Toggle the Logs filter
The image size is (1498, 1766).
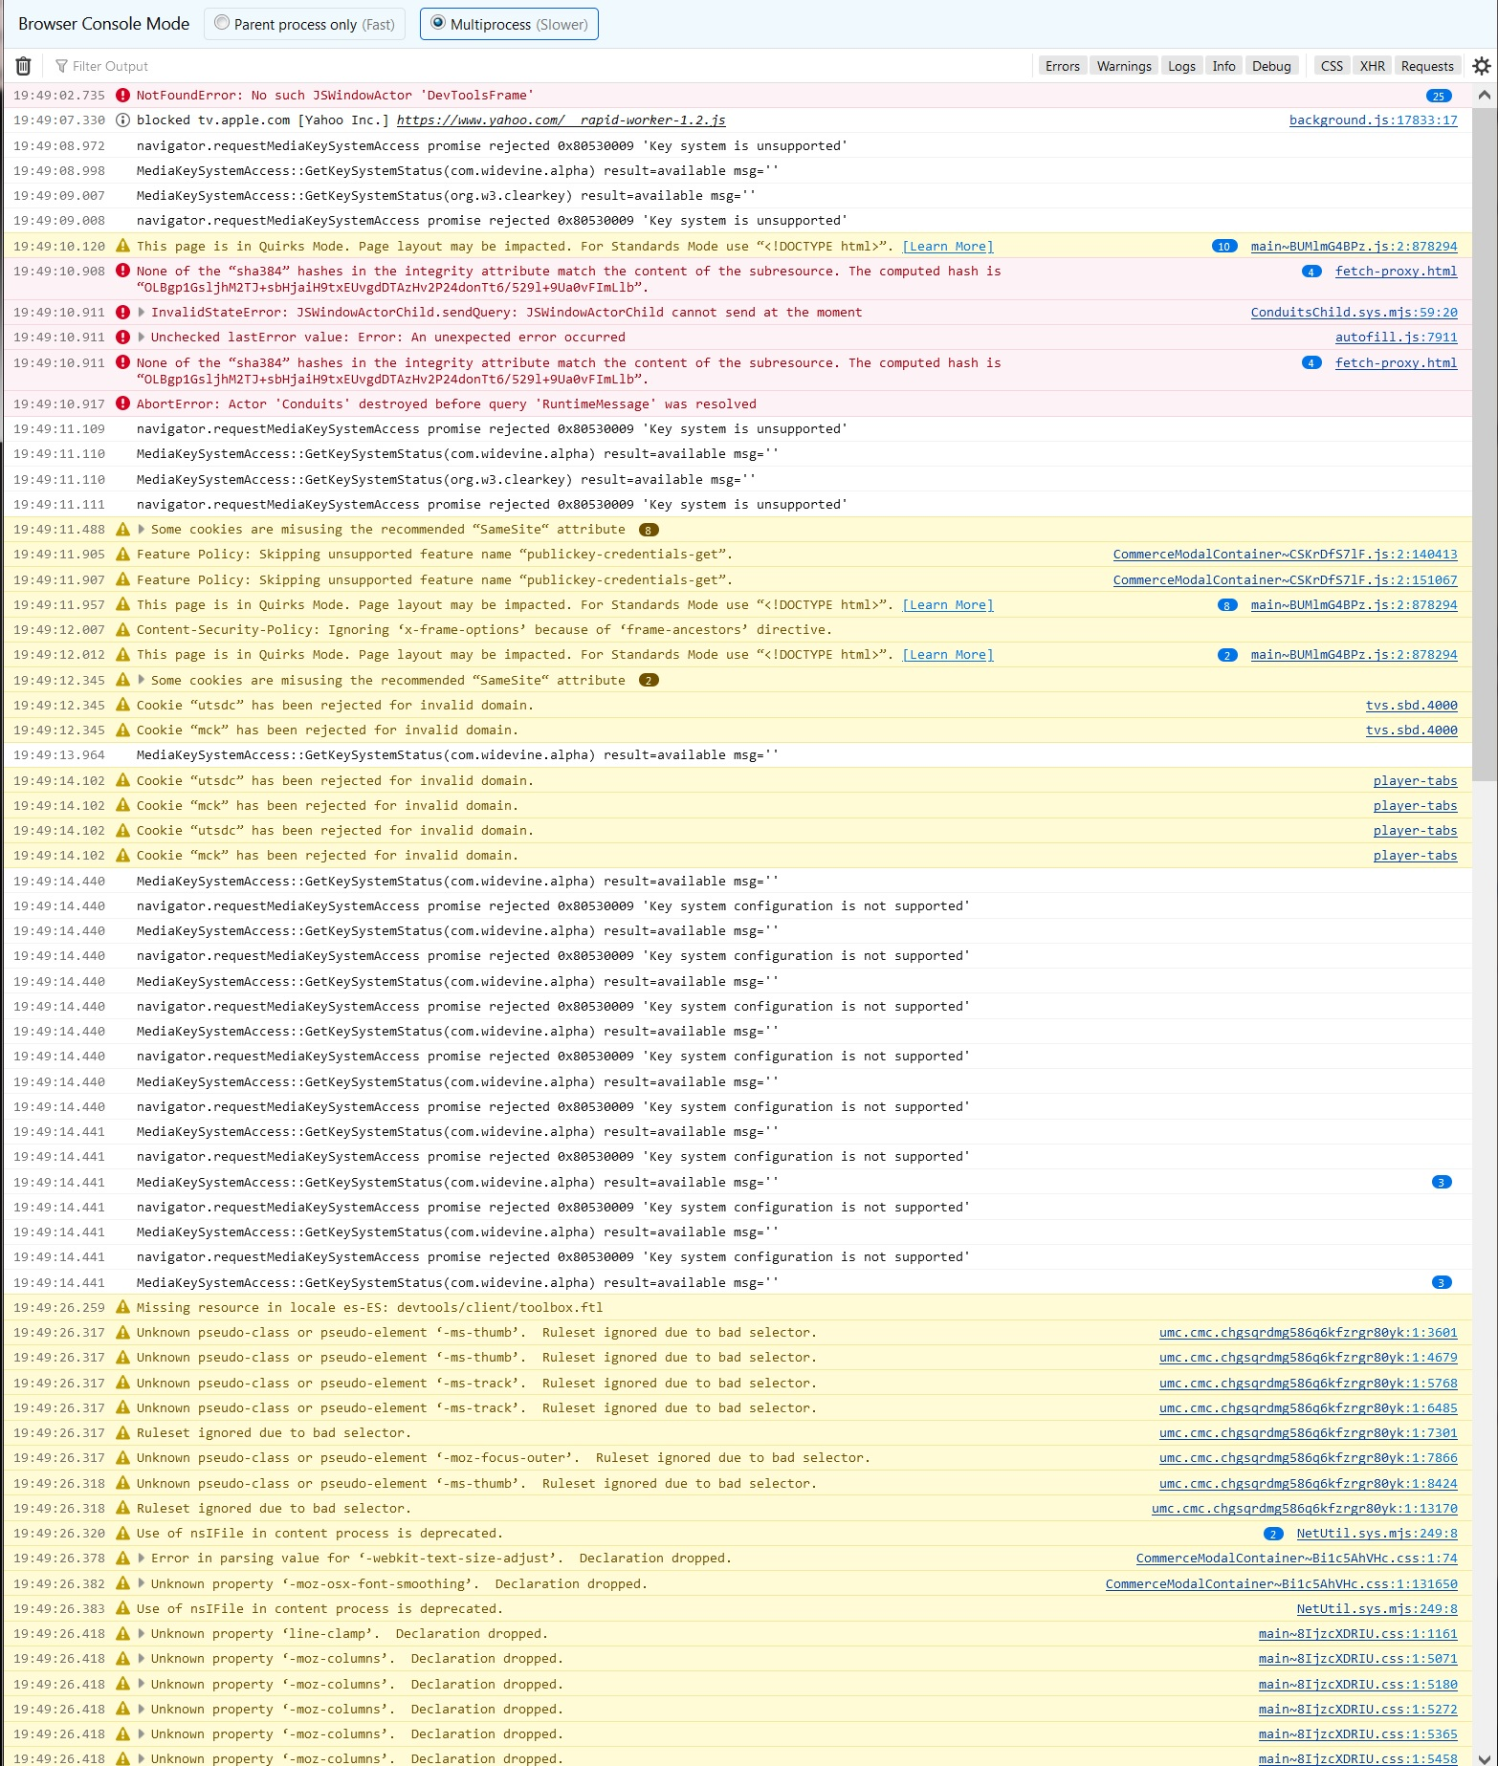[1181, 66]
